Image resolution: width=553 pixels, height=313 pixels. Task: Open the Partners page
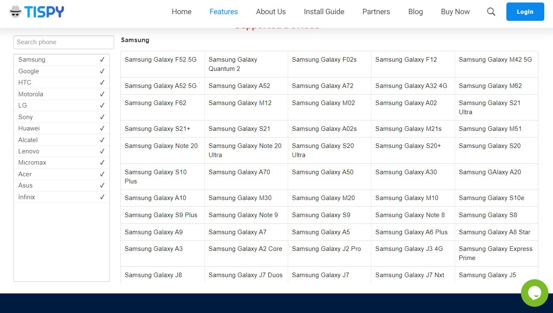click(x=376, y=12)
